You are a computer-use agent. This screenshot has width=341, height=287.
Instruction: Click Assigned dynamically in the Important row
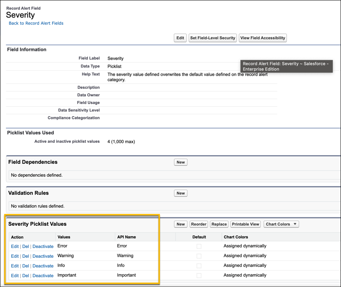(x=245, y=275)
